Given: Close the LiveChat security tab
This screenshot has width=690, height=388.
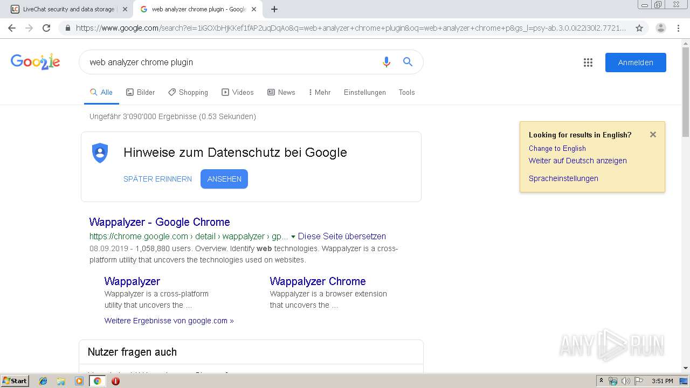Looking at the screenshot, I should click(125, 9).
